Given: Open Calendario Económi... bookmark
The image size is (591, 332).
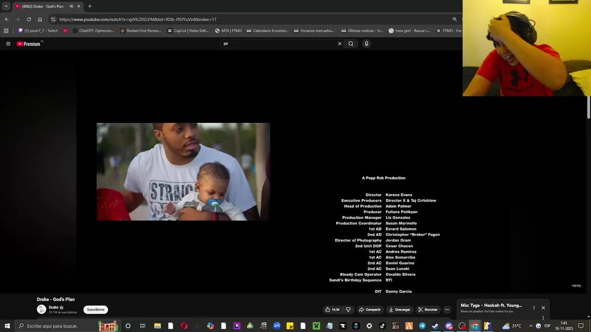Looking at the screenshot, I should pos(267,31).
